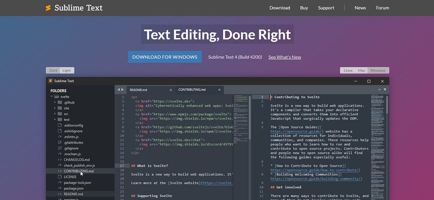Click the tab navigation back arrow
The image size is (434, 200).
click(119, 89)
